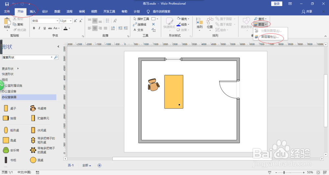Click the search magnifier in shapes pane
Screen dimensions: 329x175
[x=56, y=57]
